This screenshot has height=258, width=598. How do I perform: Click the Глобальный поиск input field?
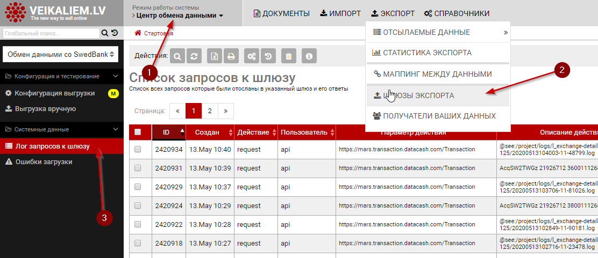click(x=51, y=33)
